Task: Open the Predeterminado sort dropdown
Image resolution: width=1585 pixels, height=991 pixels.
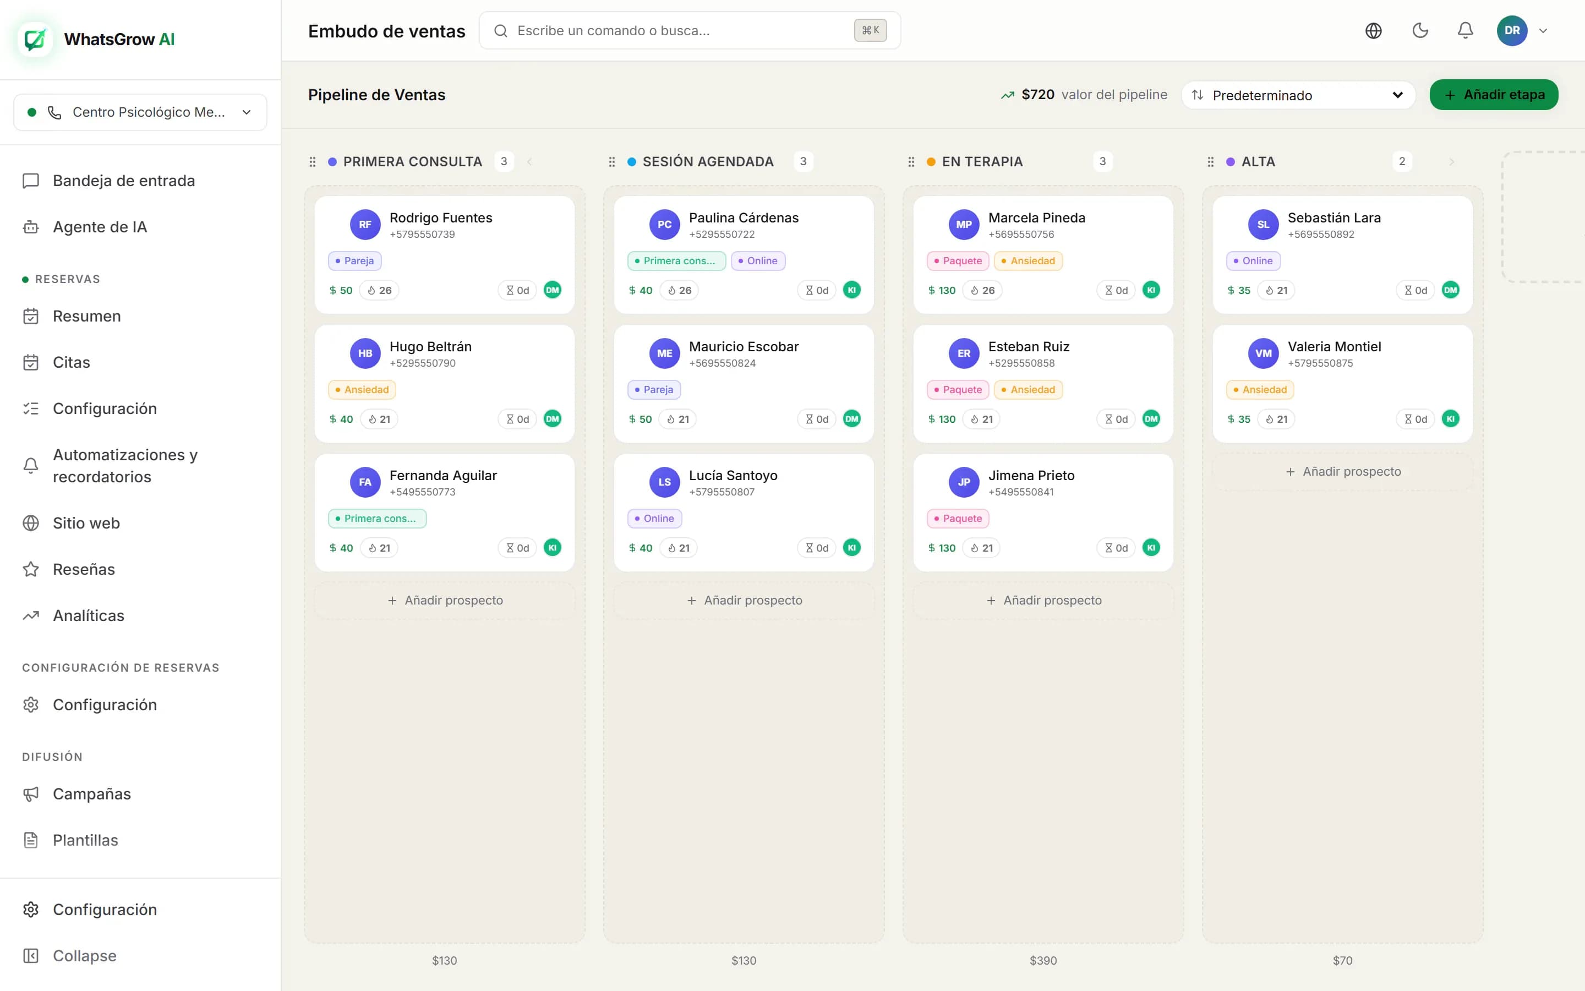Action: [x=1298, y=95]
